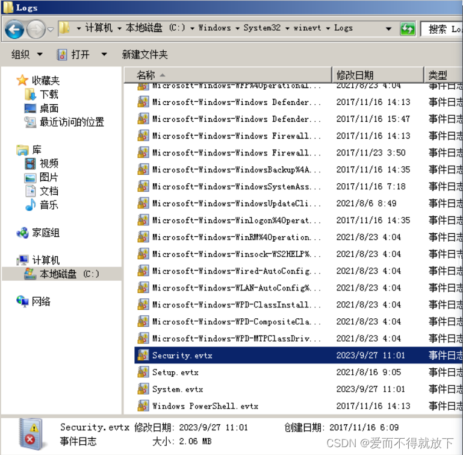Viewport: 463px width, 455px height.
Task: Select WLAN-AutoConfig log file icon
Action: [x=143, y=287]
